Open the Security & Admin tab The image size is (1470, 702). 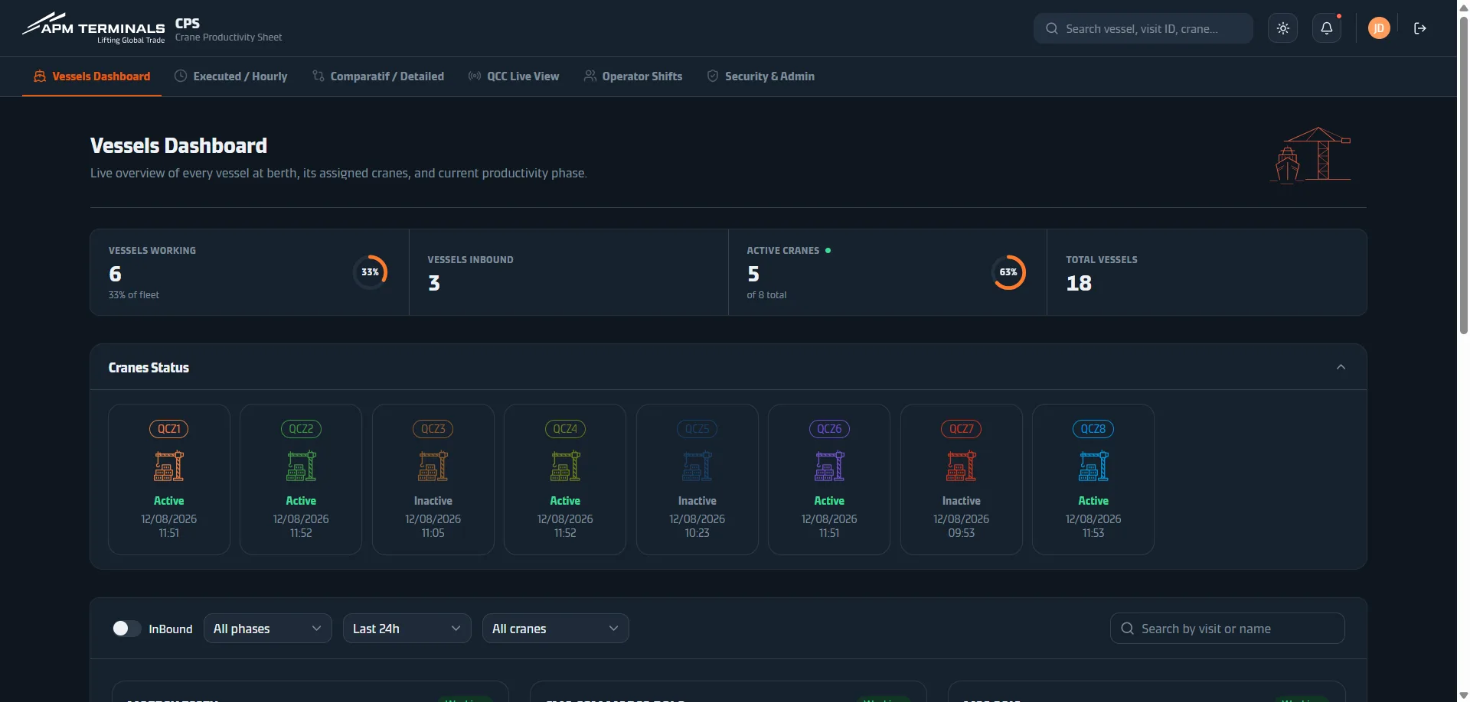(x=761, y=76)
